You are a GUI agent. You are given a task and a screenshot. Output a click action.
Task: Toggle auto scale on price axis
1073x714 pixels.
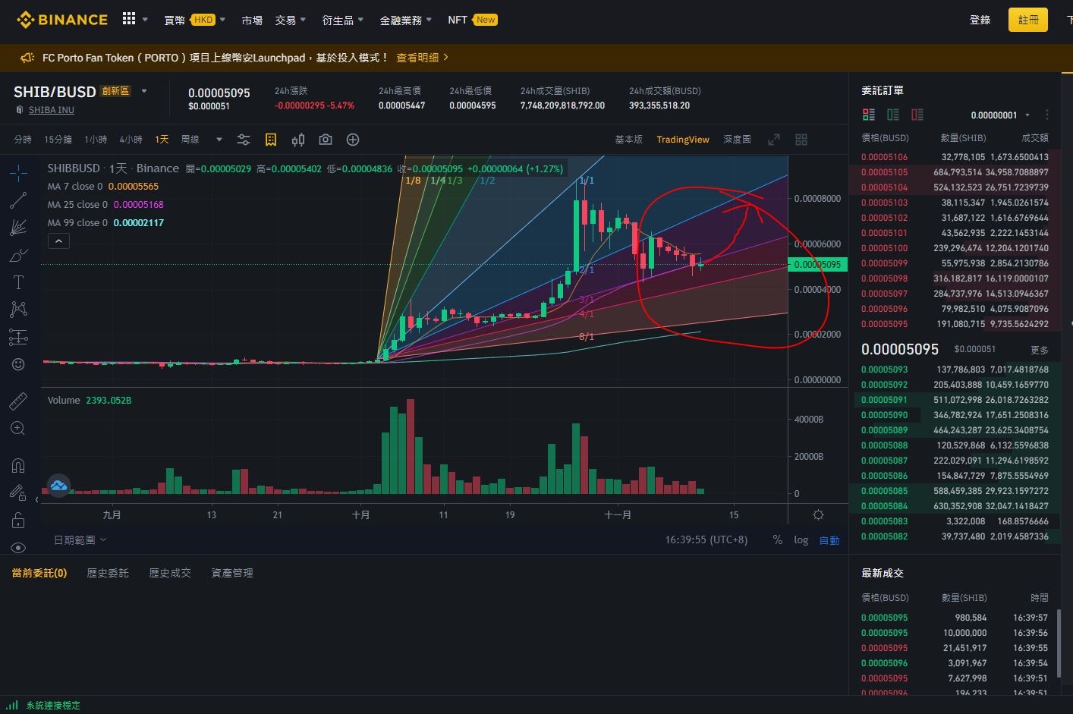click(829, 540)
